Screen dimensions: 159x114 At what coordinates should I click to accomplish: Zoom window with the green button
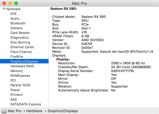(16, 3)
